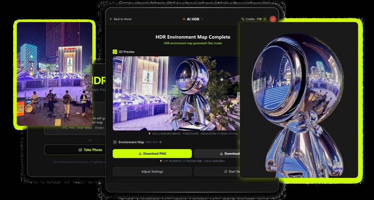Click the Start New button
Image resolution: width=374 pixels, height=200 pixels.
[217, 172]
